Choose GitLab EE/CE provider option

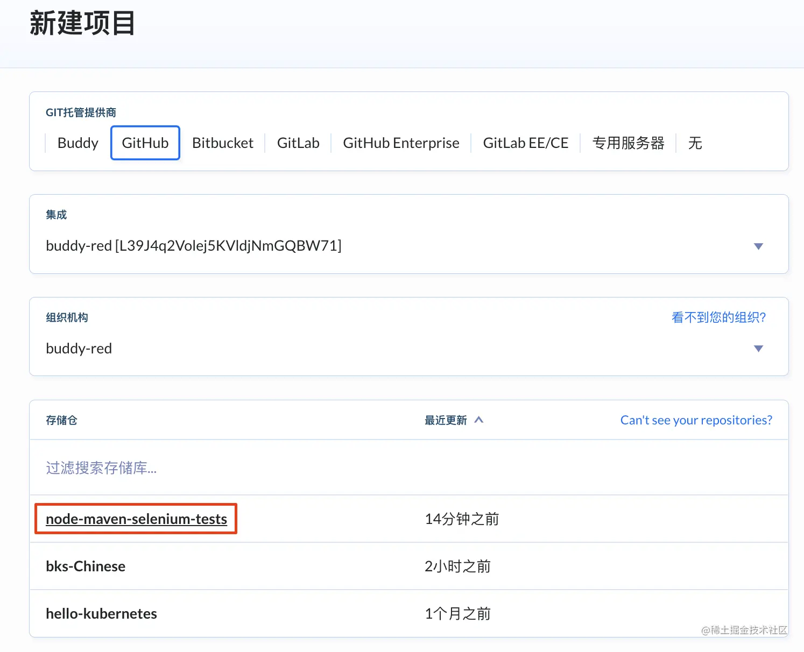[526, 143]
